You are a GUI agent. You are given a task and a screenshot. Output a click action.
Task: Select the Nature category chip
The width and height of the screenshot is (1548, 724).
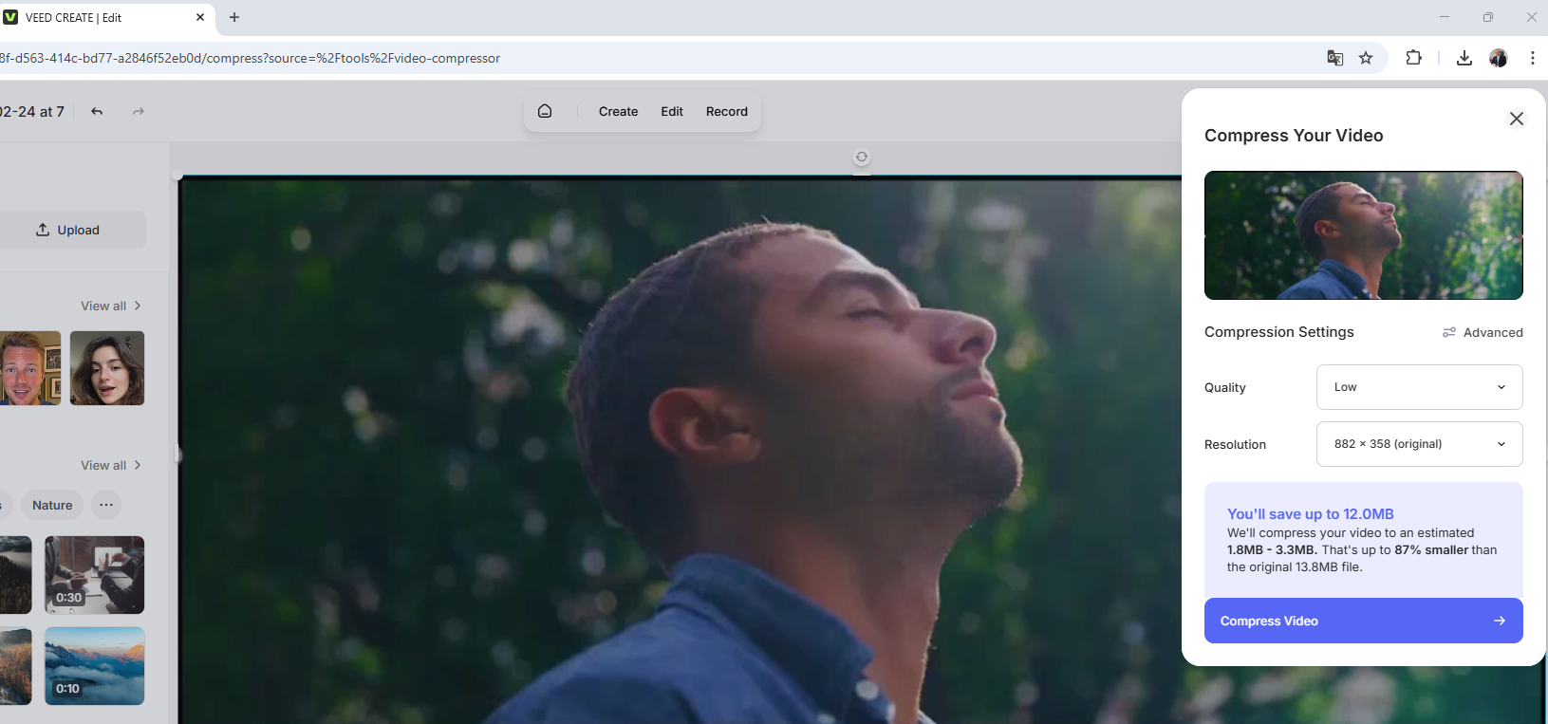pos(52,505)
